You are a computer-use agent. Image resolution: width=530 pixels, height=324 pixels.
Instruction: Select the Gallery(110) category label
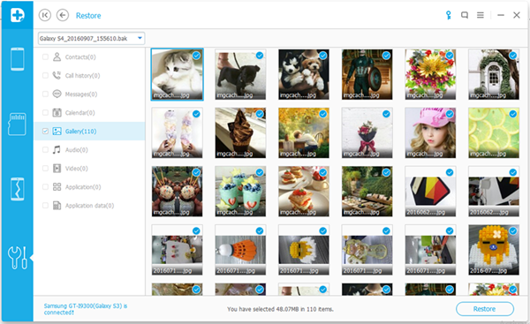[80, 132]
